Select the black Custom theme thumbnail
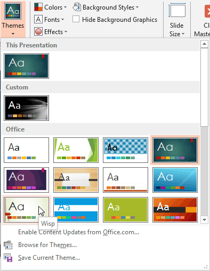 click(26, 108)
